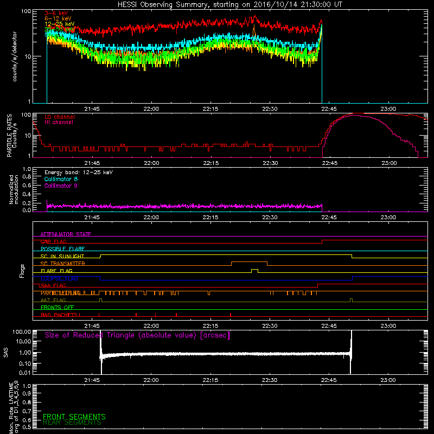The height and width of the screenshot is (434, 434).
Task: Click the overlapping PARTICLE flag label
Action: point(60,293)
